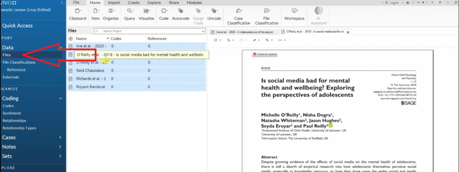This screenshot has width=459, height=172.
Task: Open the File menu tab
Action: pos(76,3)
